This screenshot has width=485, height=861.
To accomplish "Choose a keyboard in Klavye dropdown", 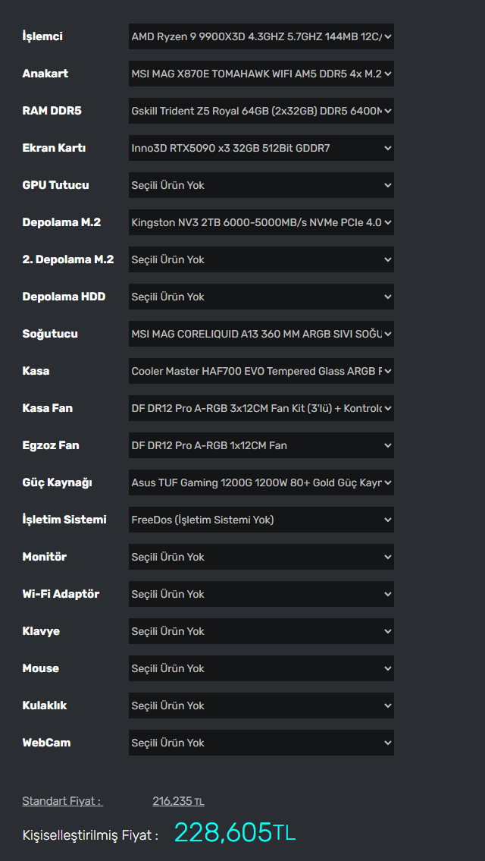I will tap(261, 631).
